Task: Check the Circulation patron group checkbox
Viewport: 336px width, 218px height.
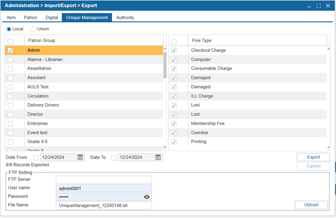Action: [x=10, y=96]
